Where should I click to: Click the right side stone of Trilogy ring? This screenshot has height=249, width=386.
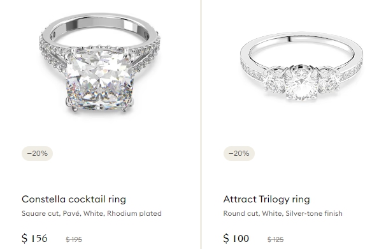tap(329, 79)
